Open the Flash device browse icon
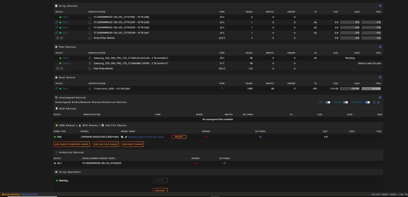 57,88
